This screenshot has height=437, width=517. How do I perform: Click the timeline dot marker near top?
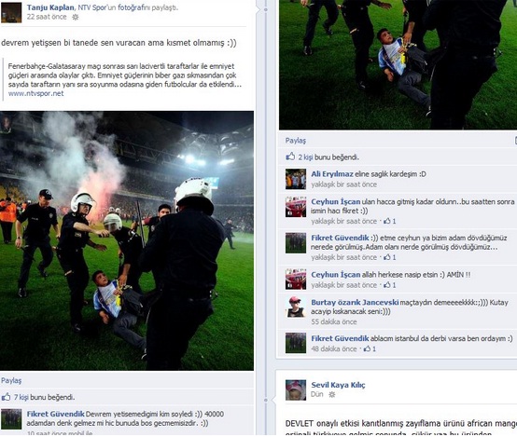point(266,9)
